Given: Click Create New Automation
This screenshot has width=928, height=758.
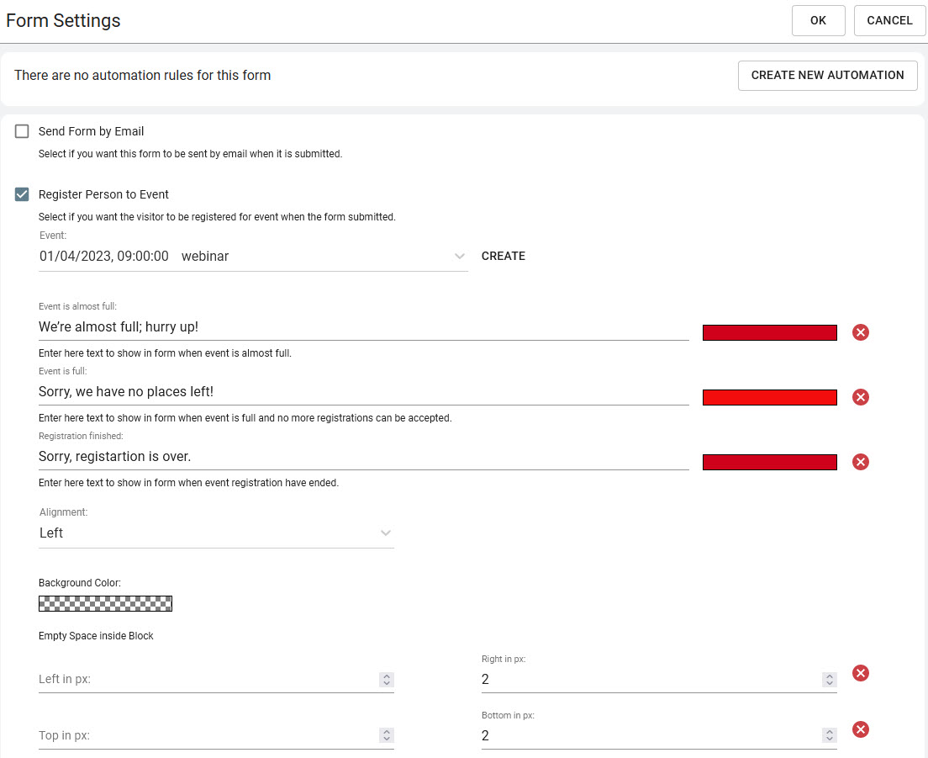Looking at the screenshot, I should 827,75.
